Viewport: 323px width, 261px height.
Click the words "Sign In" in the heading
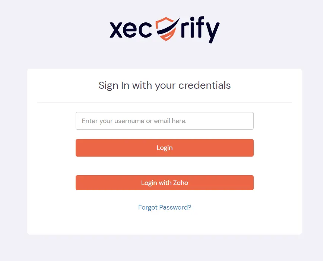click(114, 85)
